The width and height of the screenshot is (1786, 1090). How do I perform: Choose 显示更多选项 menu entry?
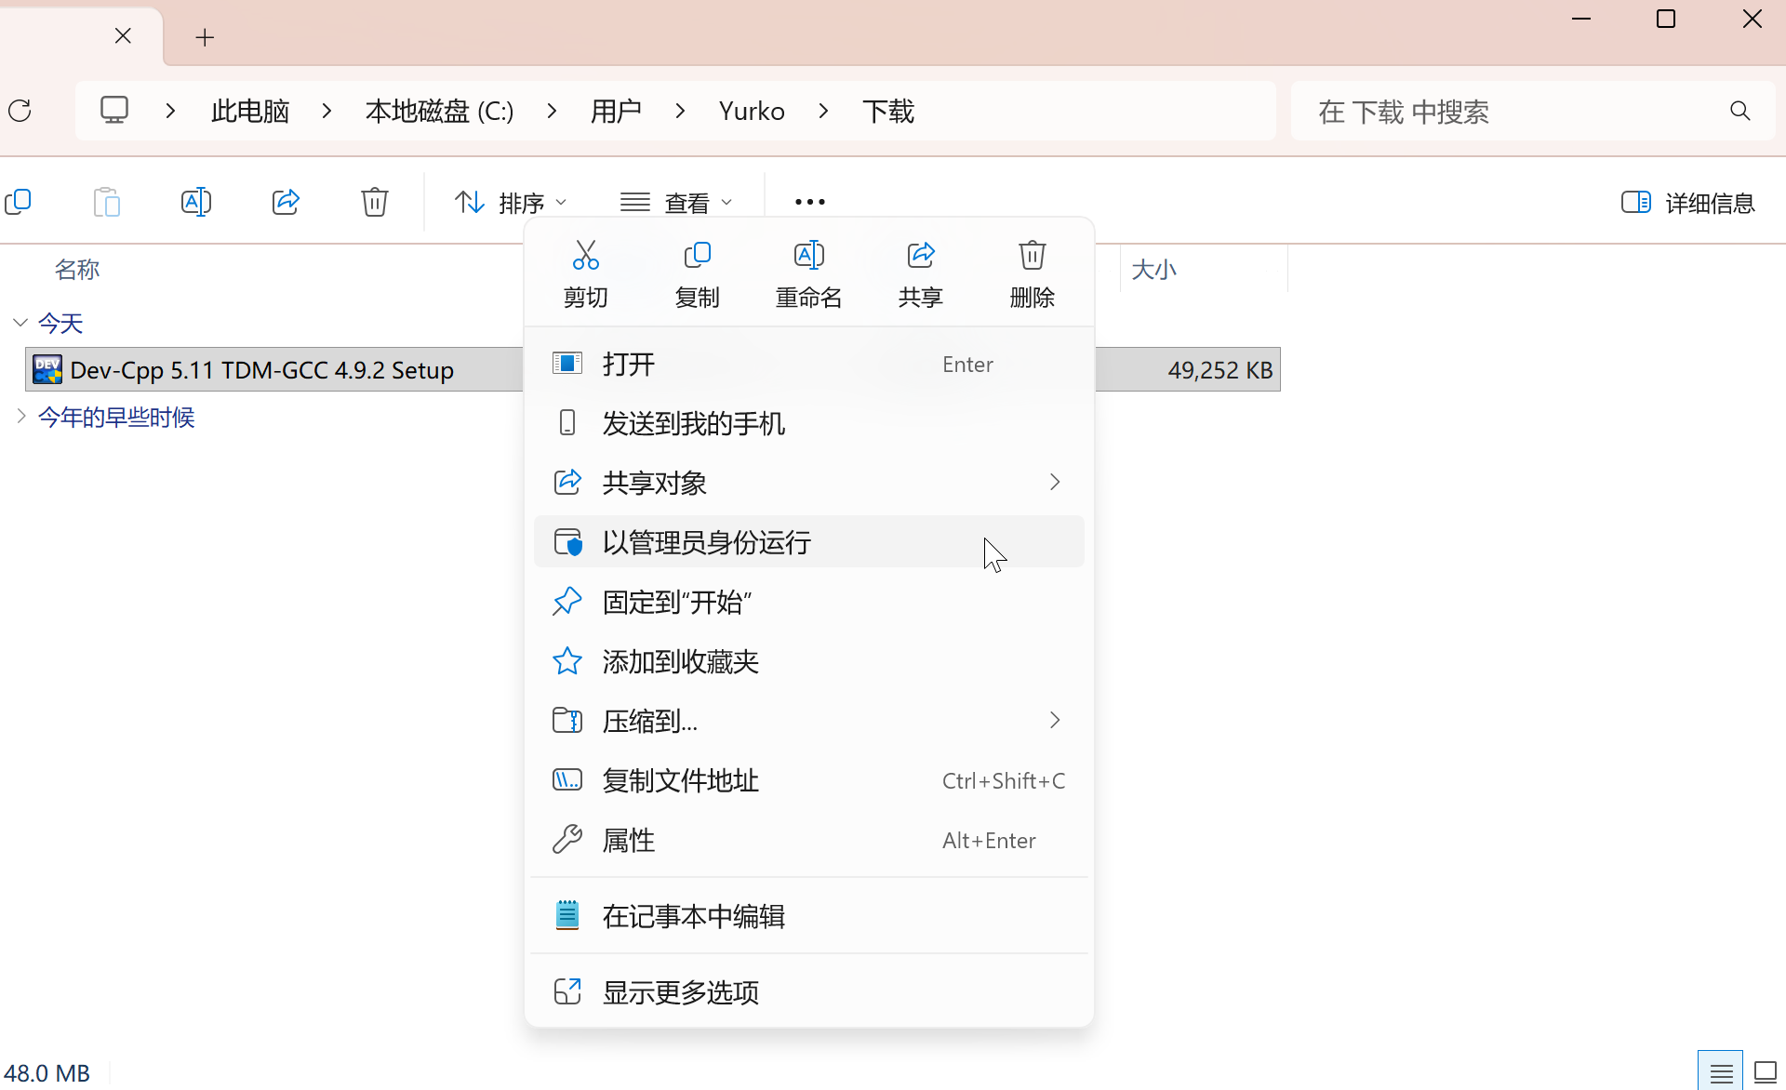point(681,992)
